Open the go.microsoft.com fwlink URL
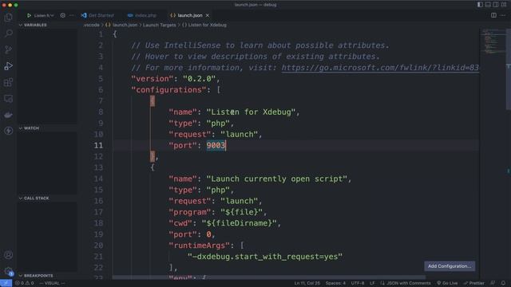 coord(380,68)
